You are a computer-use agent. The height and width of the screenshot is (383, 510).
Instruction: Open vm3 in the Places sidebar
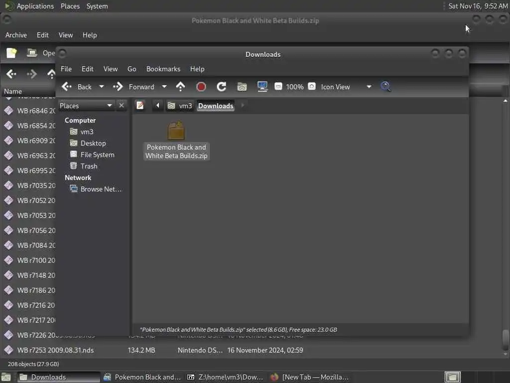(x=87, y=132)
